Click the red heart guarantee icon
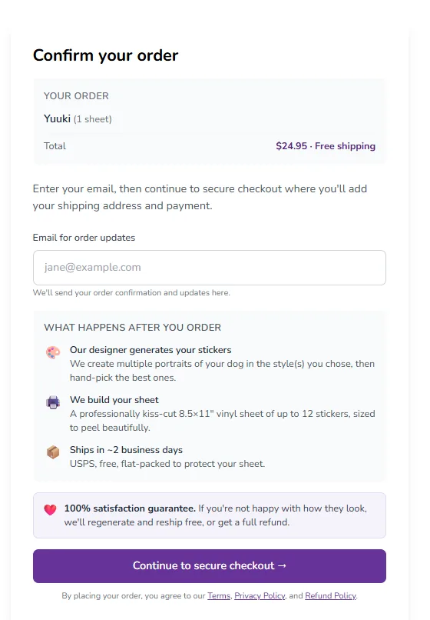Screen dimensions: 430x620 [50, 510]
